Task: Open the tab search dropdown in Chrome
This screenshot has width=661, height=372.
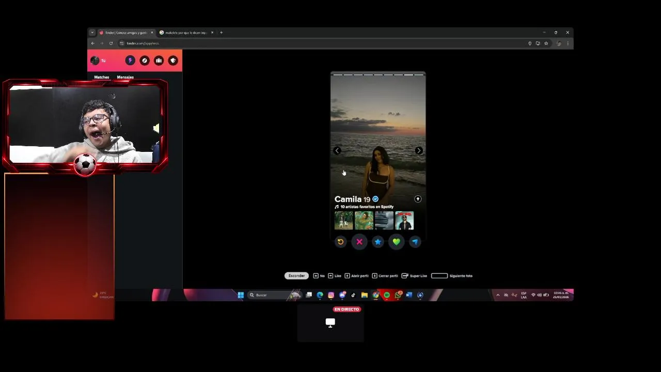Action: pyautogui.click(x=92, y=33)
